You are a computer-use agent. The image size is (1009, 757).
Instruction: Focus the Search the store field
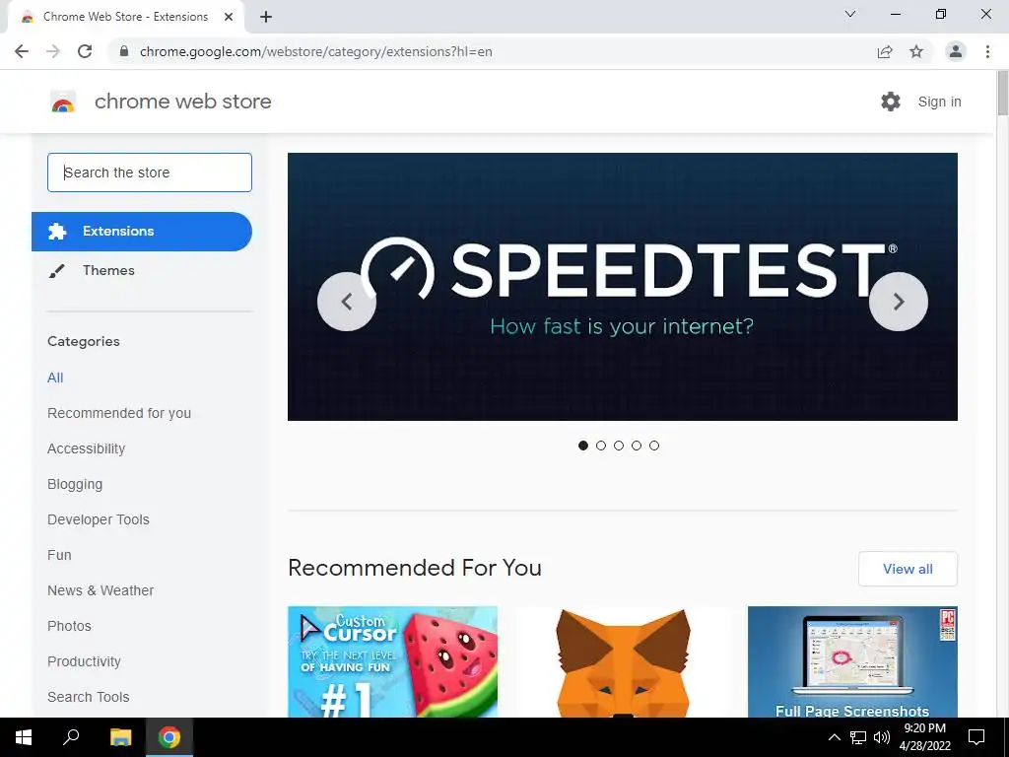point(150,172)
